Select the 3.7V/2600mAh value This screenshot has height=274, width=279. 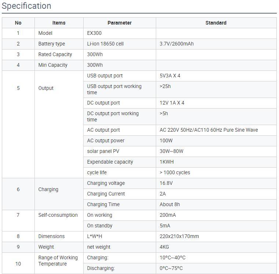click(177, 44)
